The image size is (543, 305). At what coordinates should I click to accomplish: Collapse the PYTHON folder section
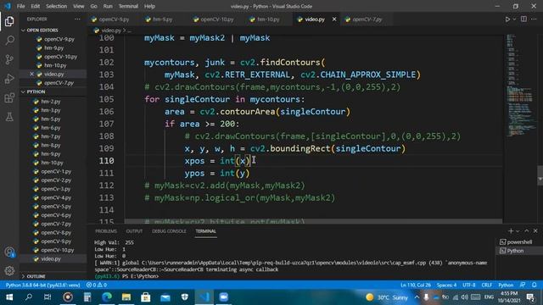36,92
